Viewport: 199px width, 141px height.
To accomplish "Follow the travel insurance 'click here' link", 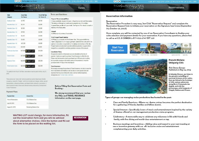I will [x=67, y=75].
